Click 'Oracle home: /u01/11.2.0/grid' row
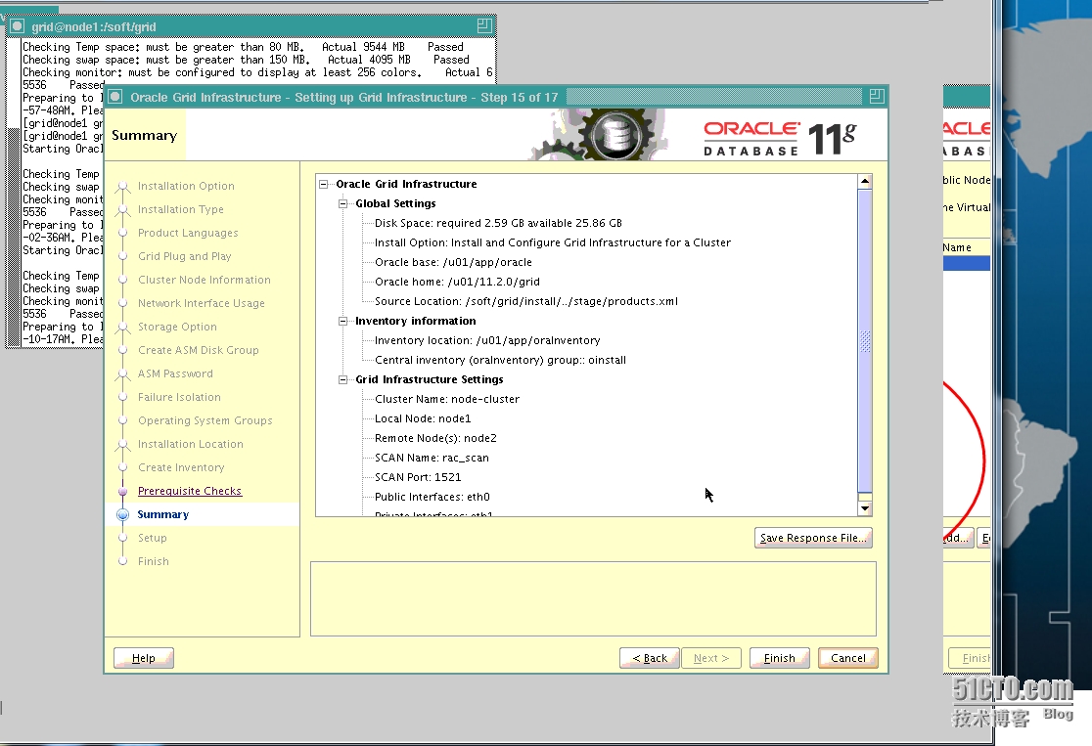Viewport: 1092px width, 746px height. pyautogui.click(x=457, y=282)
